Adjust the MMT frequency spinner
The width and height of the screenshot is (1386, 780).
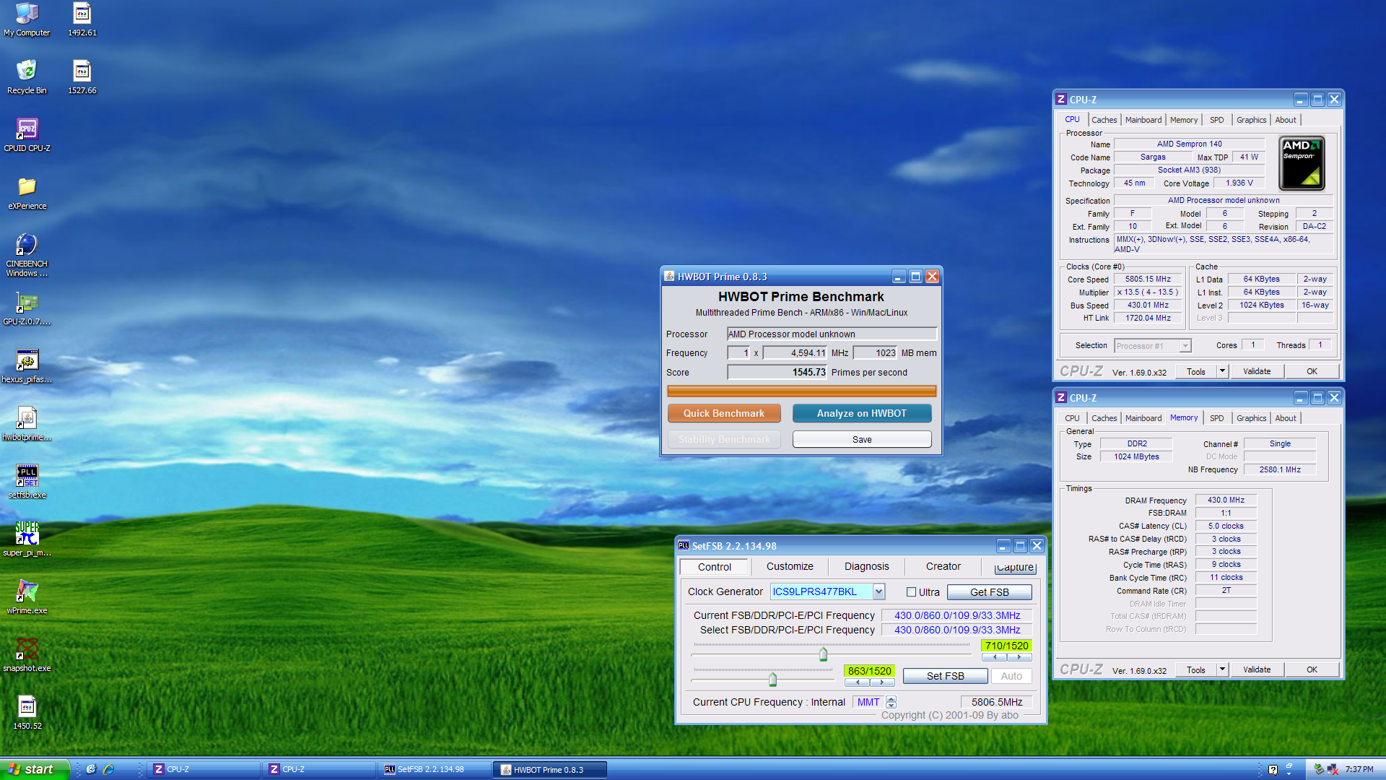coord(891,702)
